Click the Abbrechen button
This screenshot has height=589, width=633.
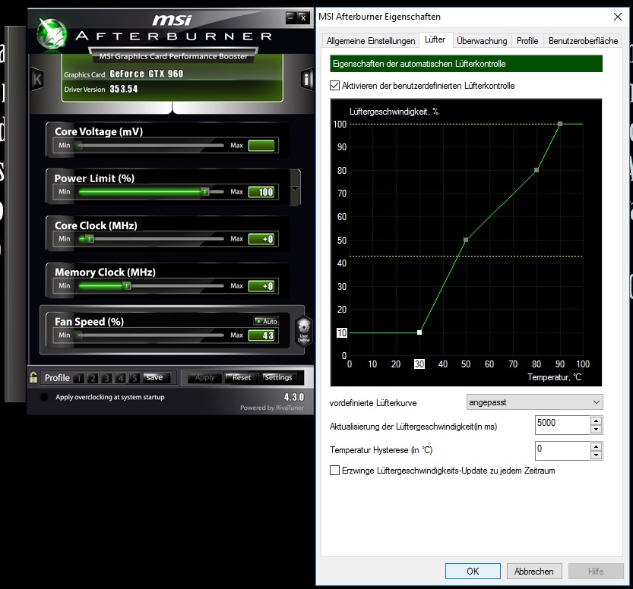coord(534,572)
